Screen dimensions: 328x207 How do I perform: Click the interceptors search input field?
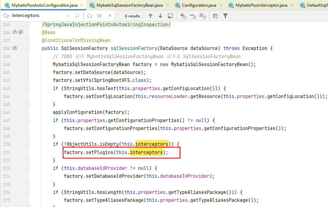pyautogui.click(x=37, y=16)
